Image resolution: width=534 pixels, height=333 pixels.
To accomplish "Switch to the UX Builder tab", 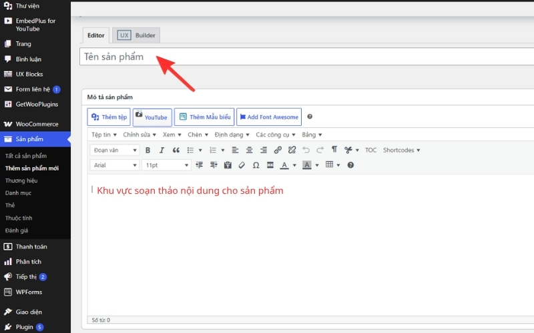I will pos(136,35).
